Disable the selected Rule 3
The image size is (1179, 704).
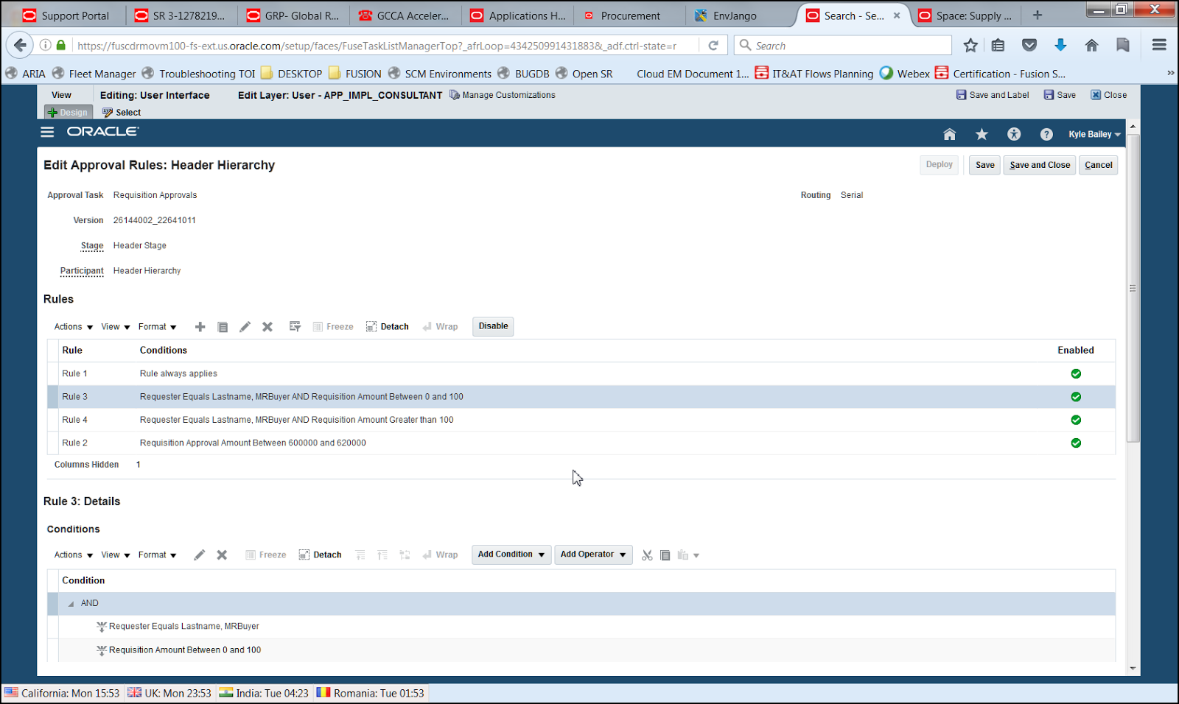tap(492, 325)
